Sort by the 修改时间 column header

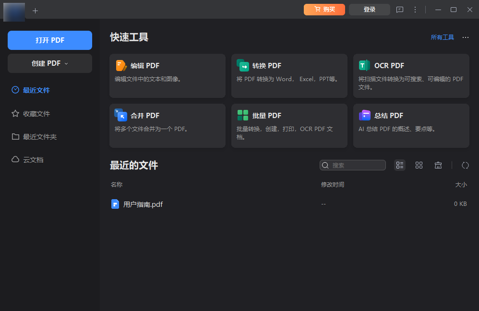click(332, 184)
